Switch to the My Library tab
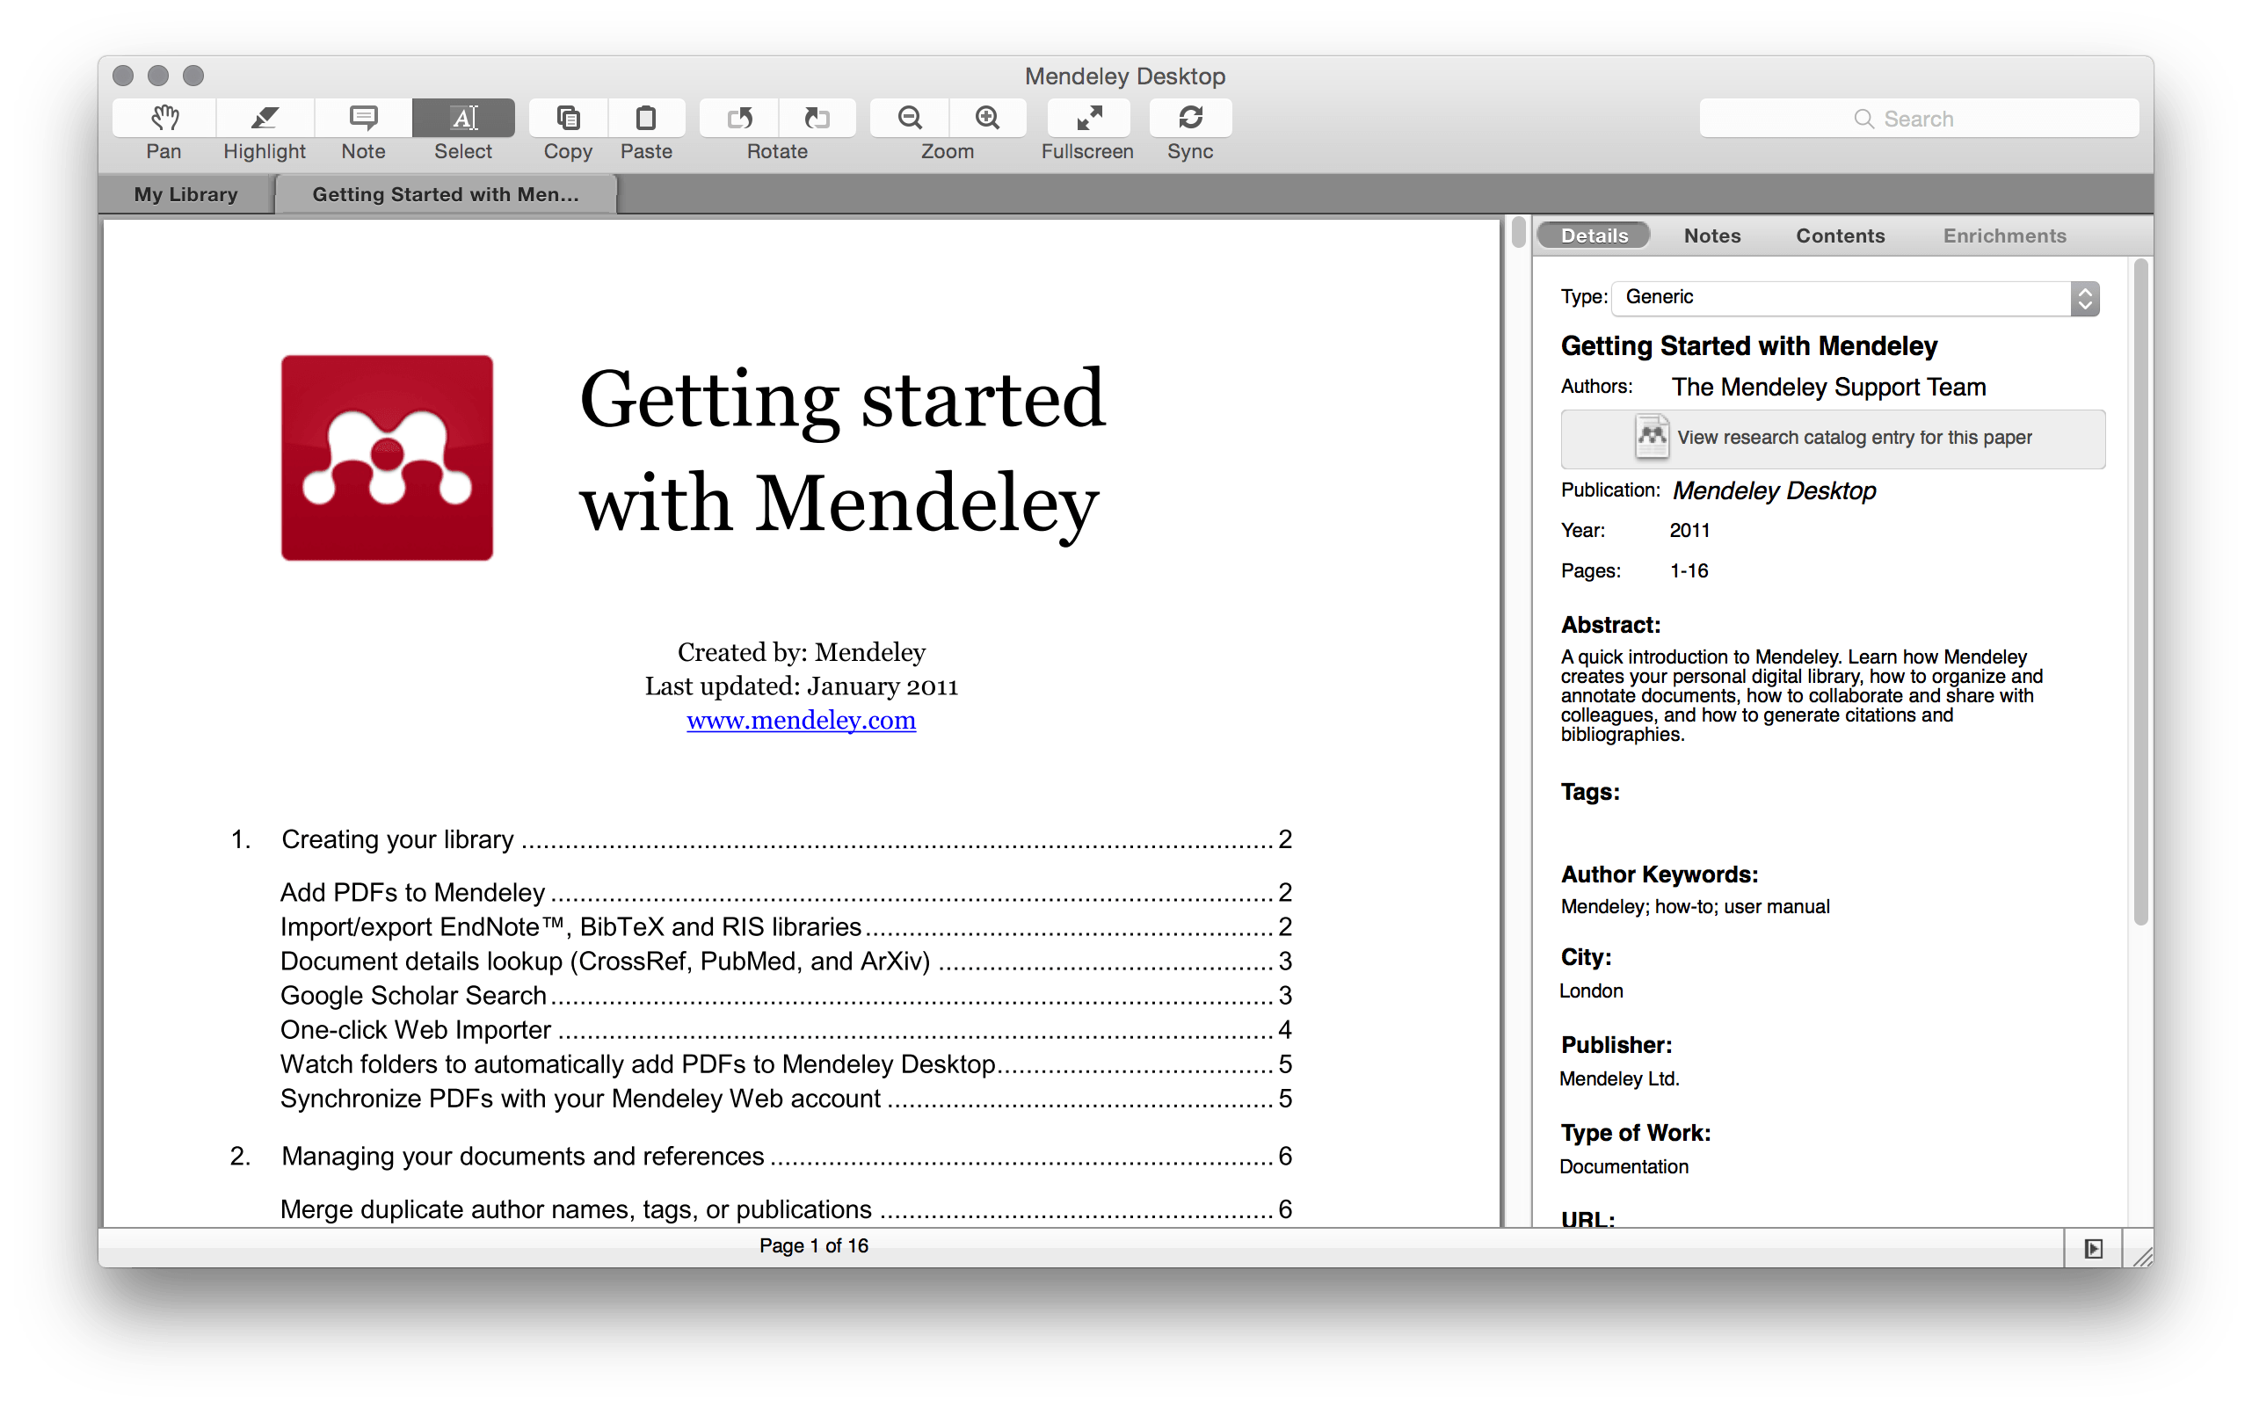 point(186,193)
